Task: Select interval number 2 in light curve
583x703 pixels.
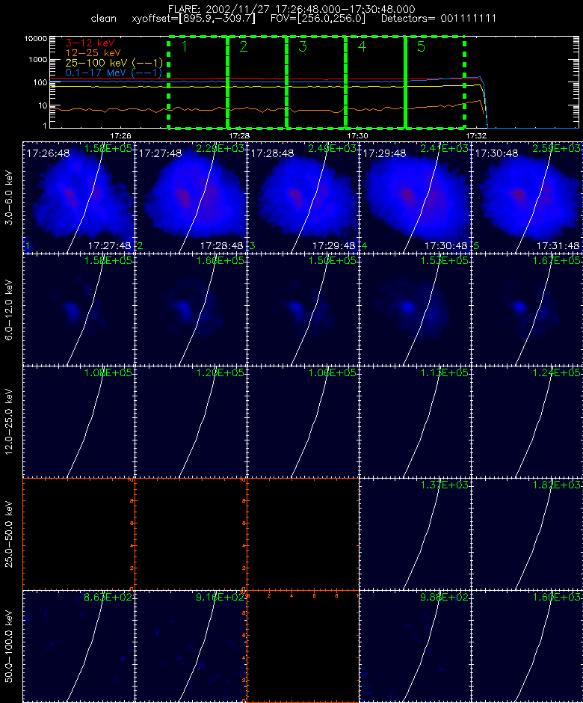Action: (244, 46)
